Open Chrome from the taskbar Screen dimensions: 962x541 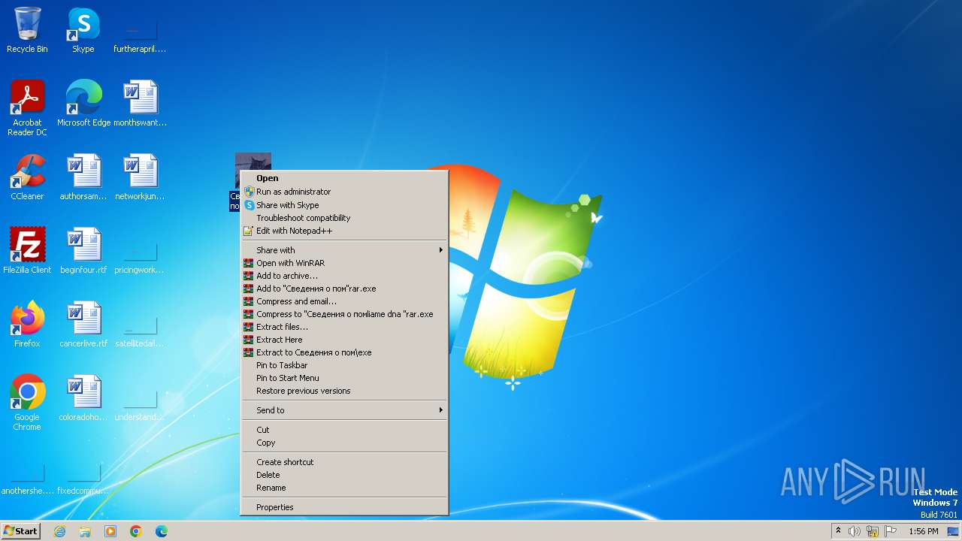click(x=136, y=531)
